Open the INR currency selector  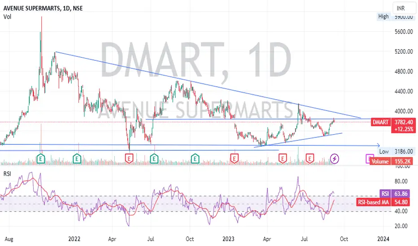click(404, 8)
